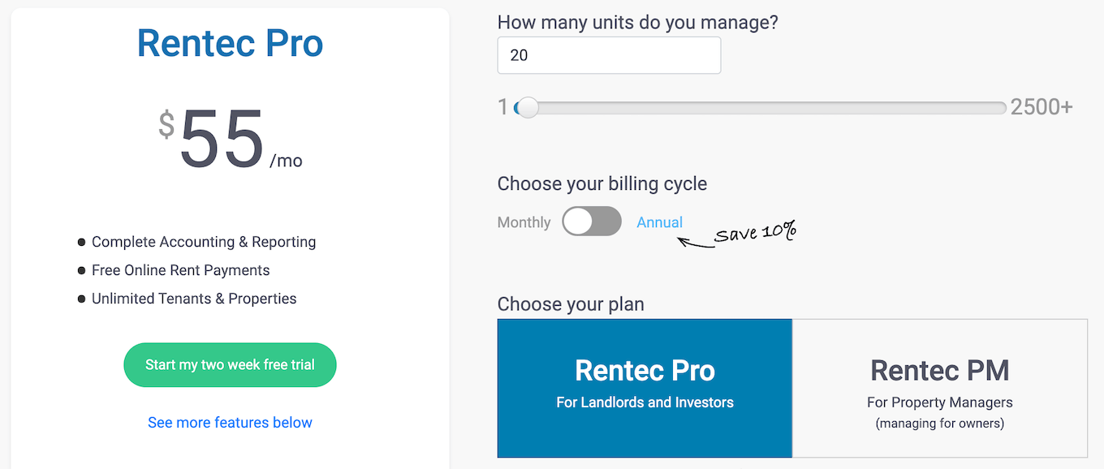Click the Rentec Pro pricing card title
Viewport: 1104px width, 469px height.
pos(230,43)
